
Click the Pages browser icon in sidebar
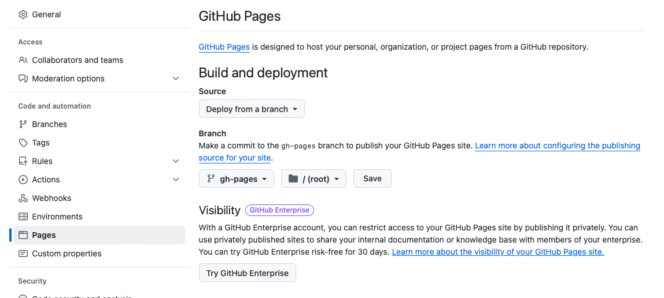(x=23, y=235)
